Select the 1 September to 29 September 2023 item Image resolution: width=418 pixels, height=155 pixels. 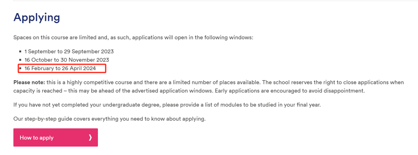pyautogui.click(x=69, y=52)
